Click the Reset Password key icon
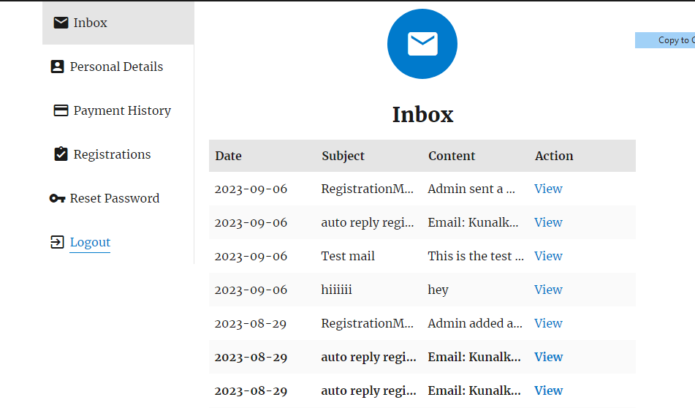 [x=57, y=198]
